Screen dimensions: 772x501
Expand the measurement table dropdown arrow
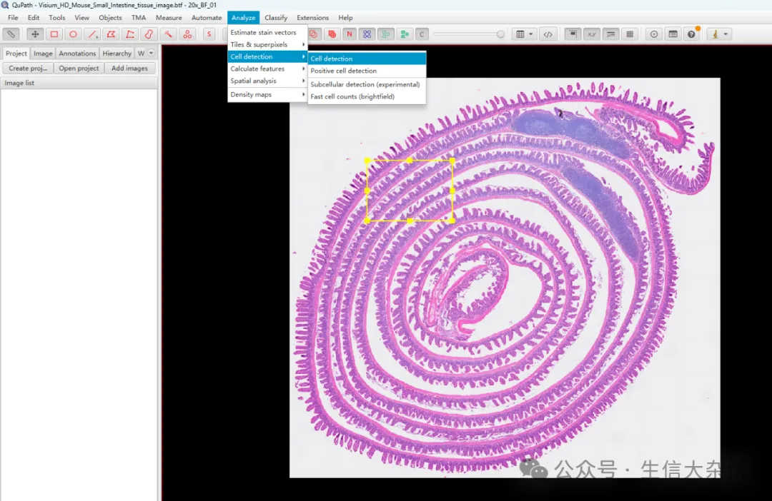pos(530,34)
